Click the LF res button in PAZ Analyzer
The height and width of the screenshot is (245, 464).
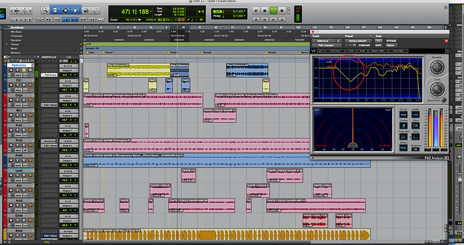point(403,114)
